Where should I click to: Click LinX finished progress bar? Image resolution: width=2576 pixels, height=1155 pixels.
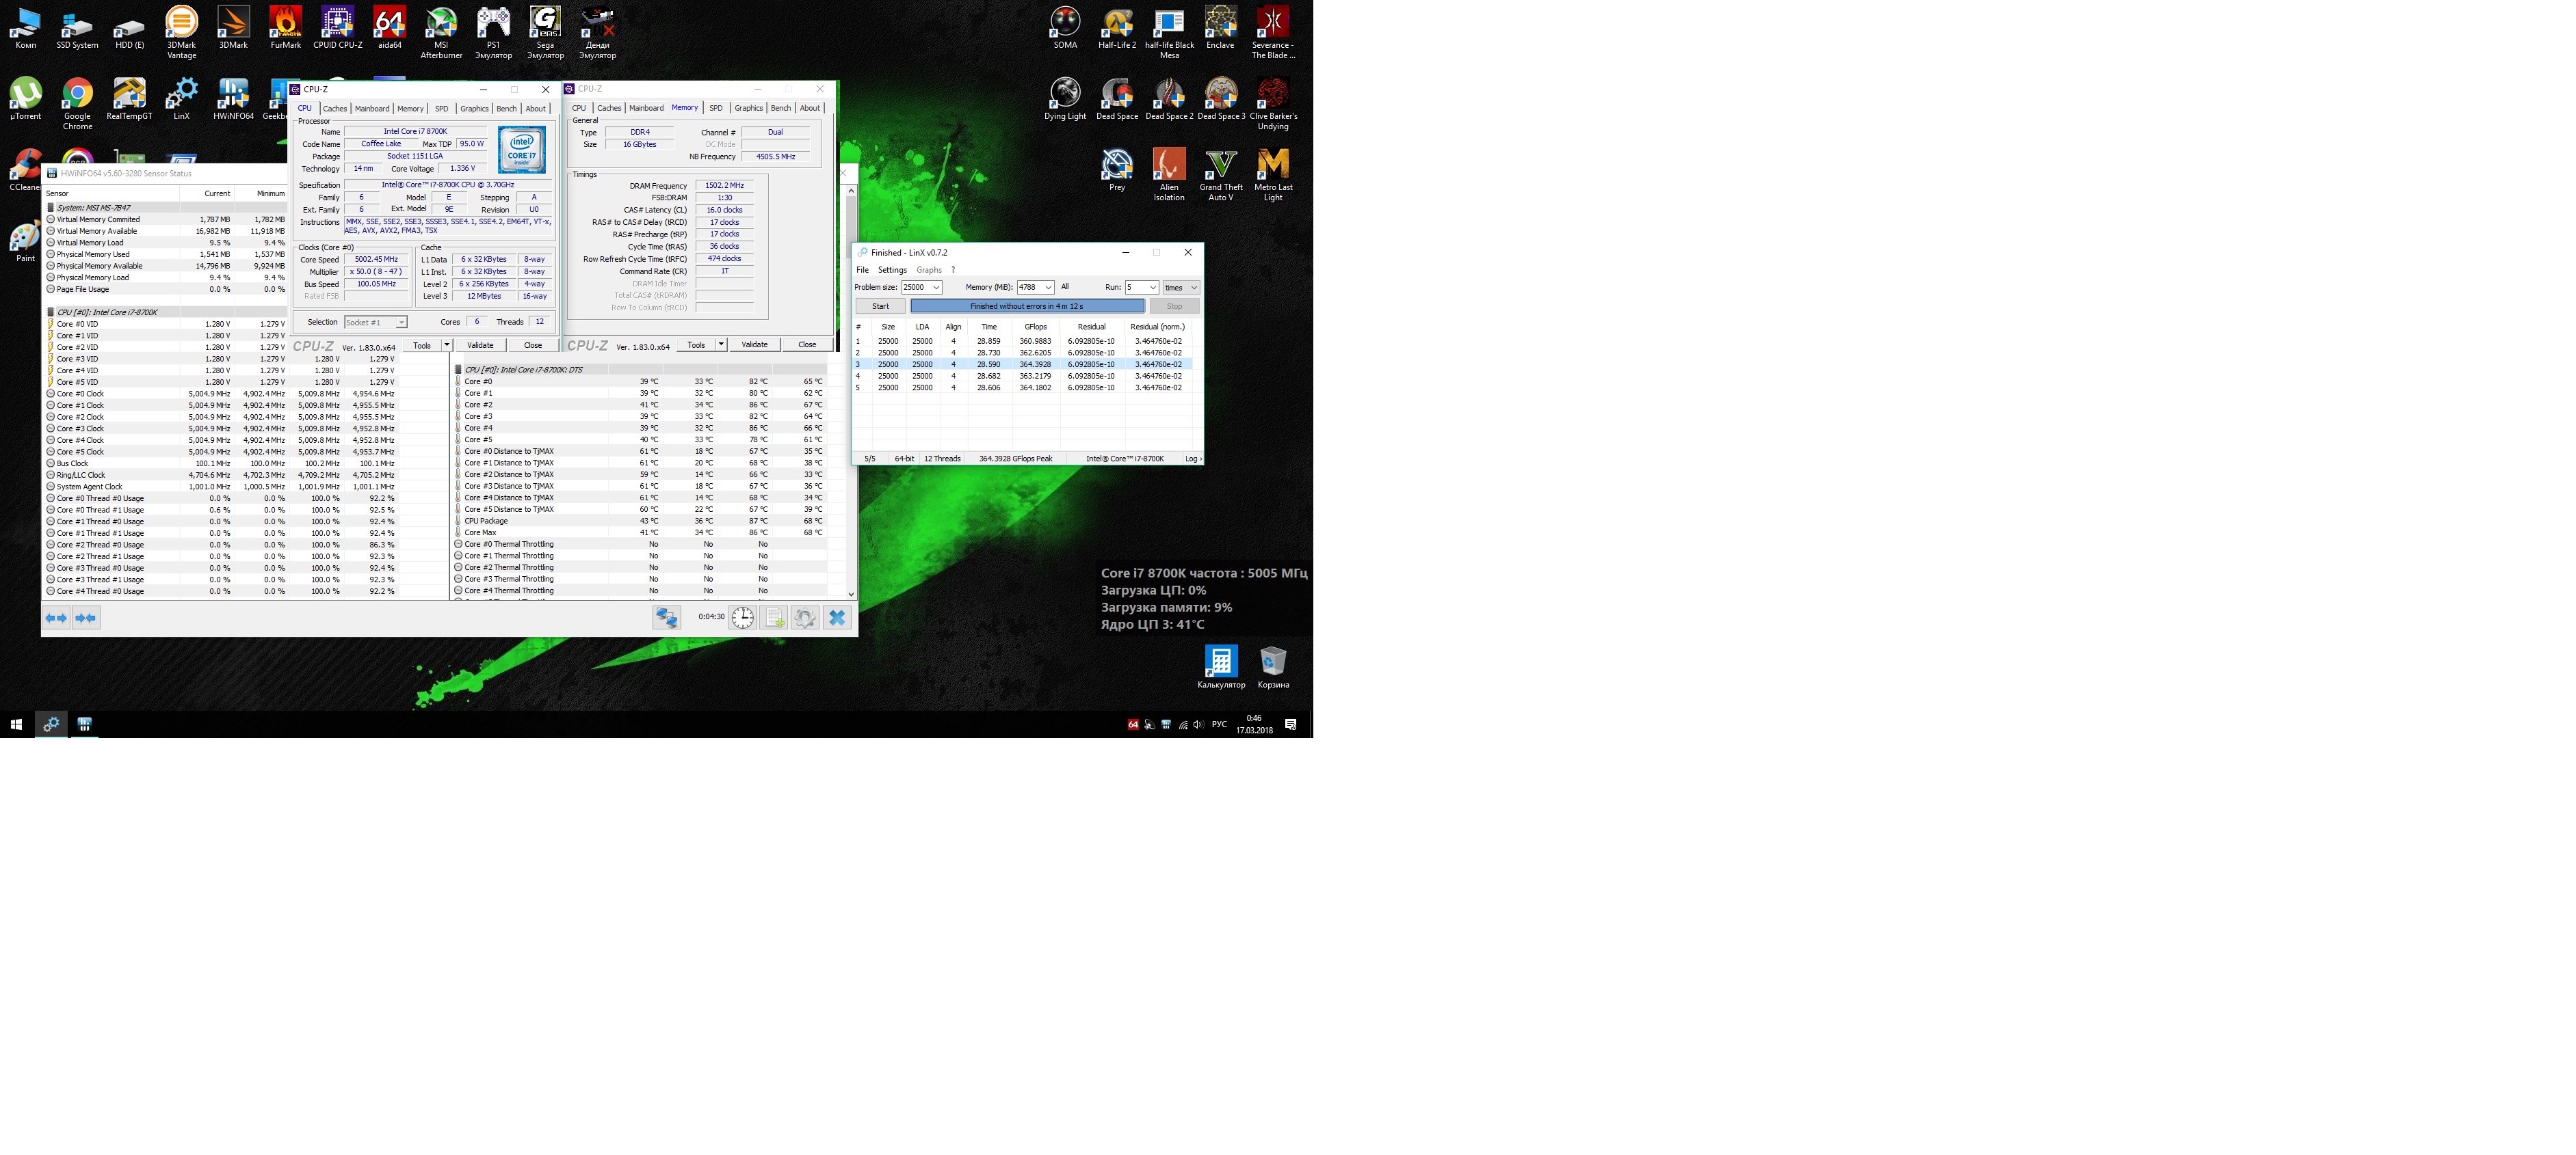pyautogui.click(x=1026, y=307)
